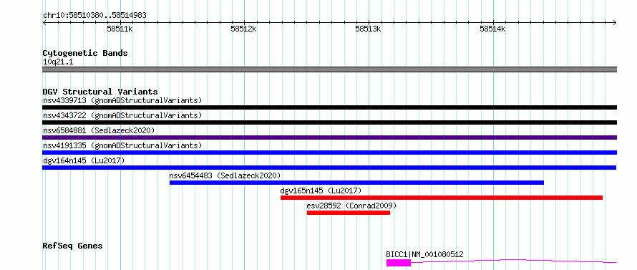Click the thin magenta BICC1 intron line

point(514,261)
